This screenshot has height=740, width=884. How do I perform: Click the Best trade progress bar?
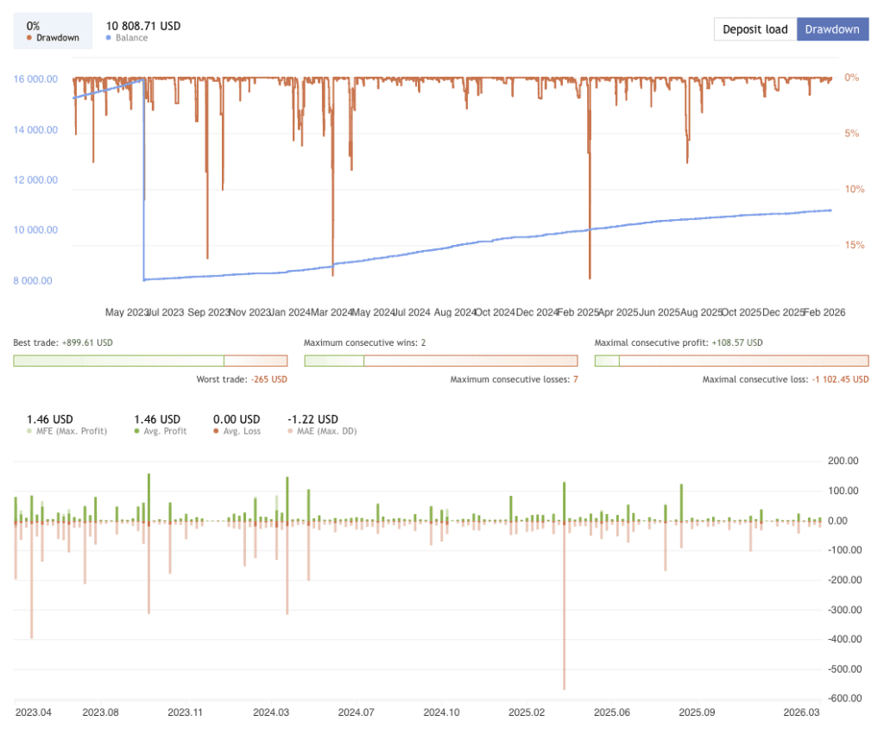click(x=151, y=361)
